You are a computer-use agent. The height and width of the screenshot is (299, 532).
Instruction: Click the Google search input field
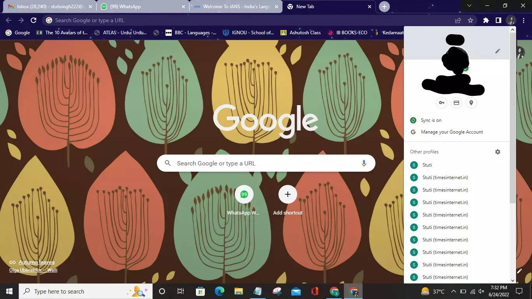click(266, 163)
